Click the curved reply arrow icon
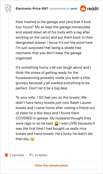 [x=31, y=155]
